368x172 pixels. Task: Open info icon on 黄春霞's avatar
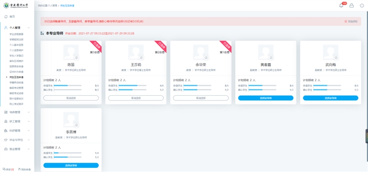click(271, 58)
